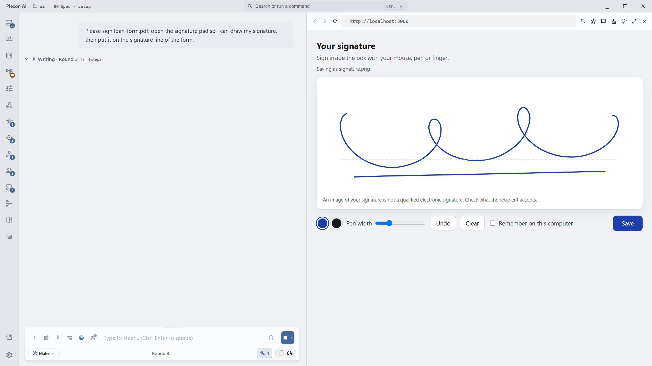Add an image using the composer image icon

(46, 338)
